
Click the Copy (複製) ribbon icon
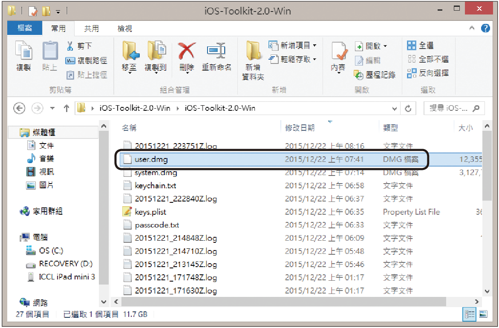[x=23, y=56]
